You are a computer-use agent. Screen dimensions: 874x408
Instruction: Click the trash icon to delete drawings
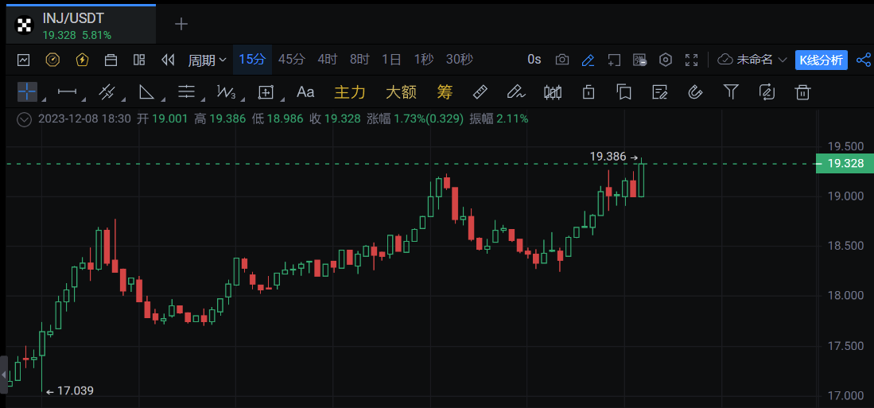803,92
